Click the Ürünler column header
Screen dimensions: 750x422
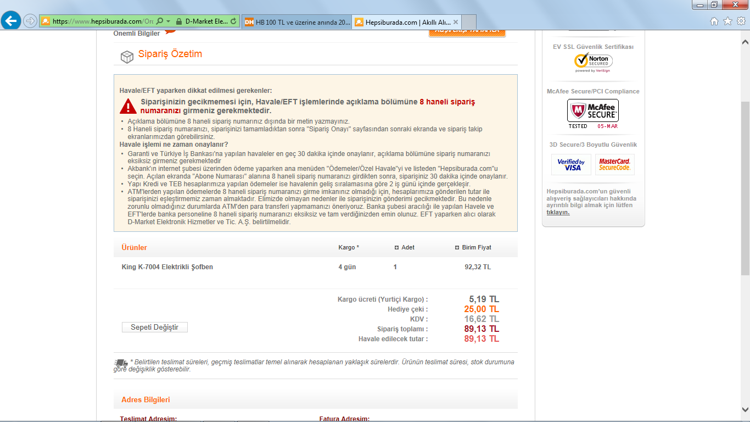tap(134, 248)
